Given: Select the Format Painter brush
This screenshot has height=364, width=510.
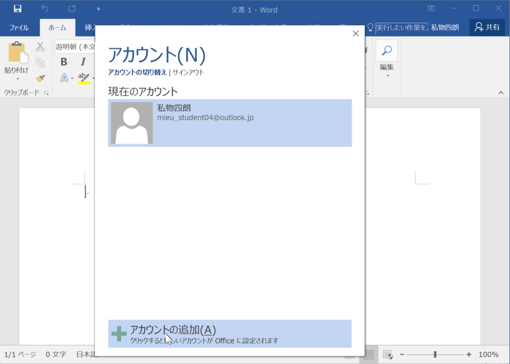Looking at the screenshot, I should pyautogui.click(x=40, y=78).
